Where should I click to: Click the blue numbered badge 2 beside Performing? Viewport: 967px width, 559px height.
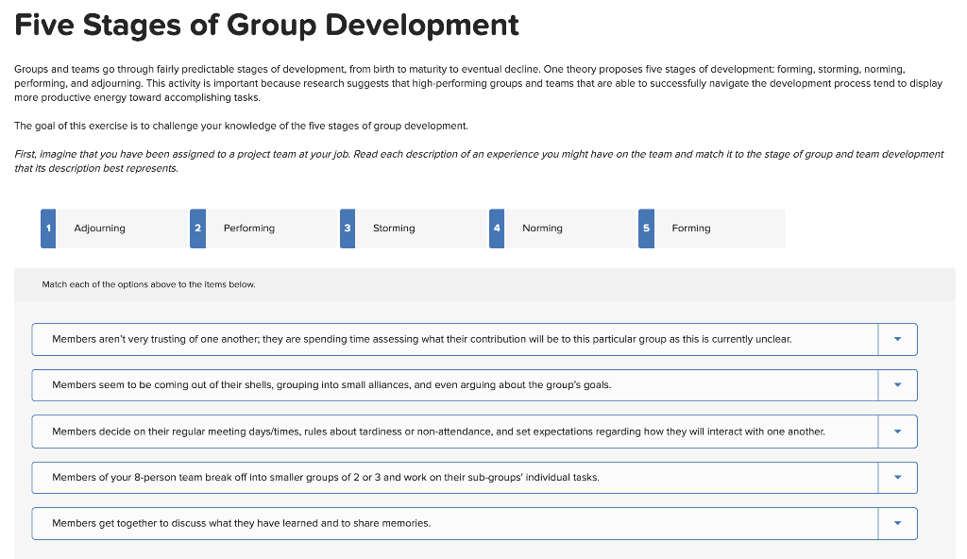click(196, 228)
